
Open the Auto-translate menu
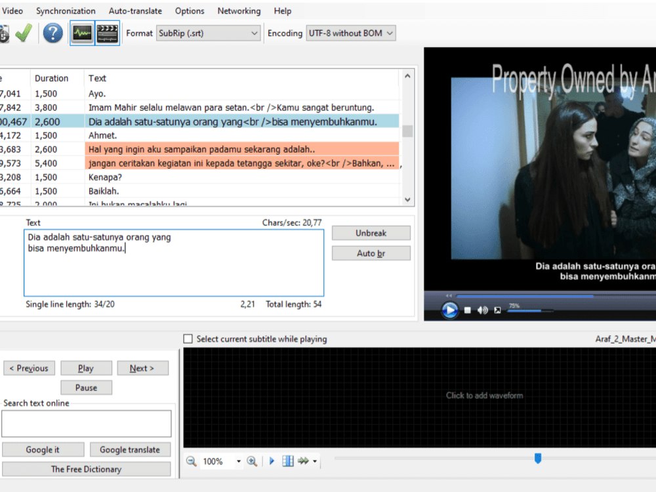point(135,11)
